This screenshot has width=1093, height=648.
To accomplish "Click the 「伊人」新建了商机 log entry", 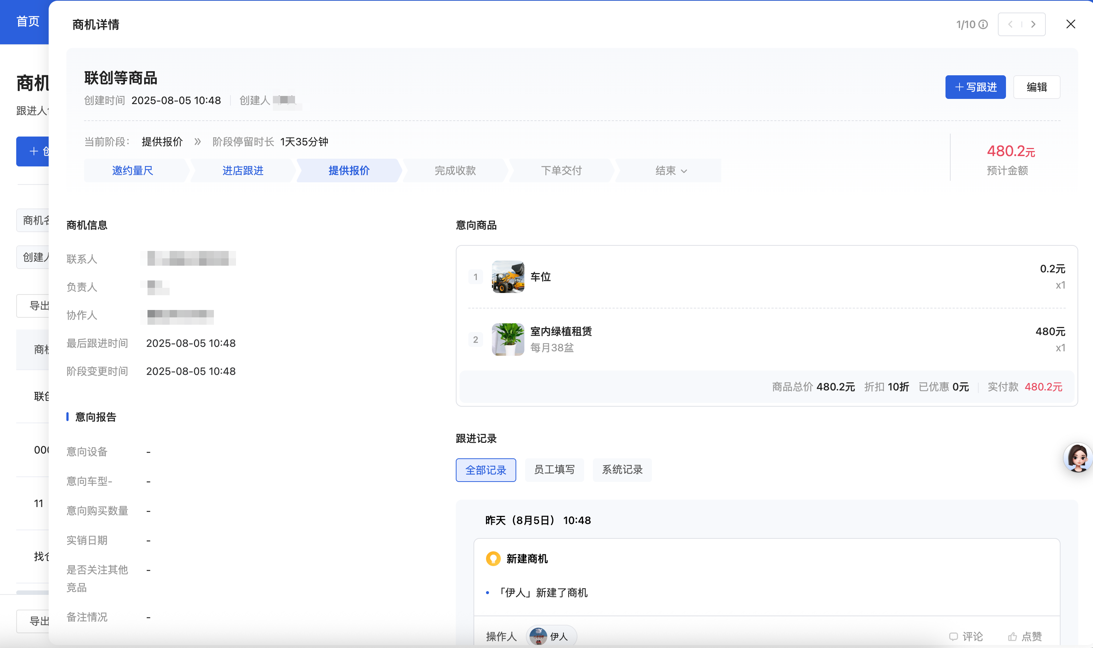I will [x=541, y=593].
